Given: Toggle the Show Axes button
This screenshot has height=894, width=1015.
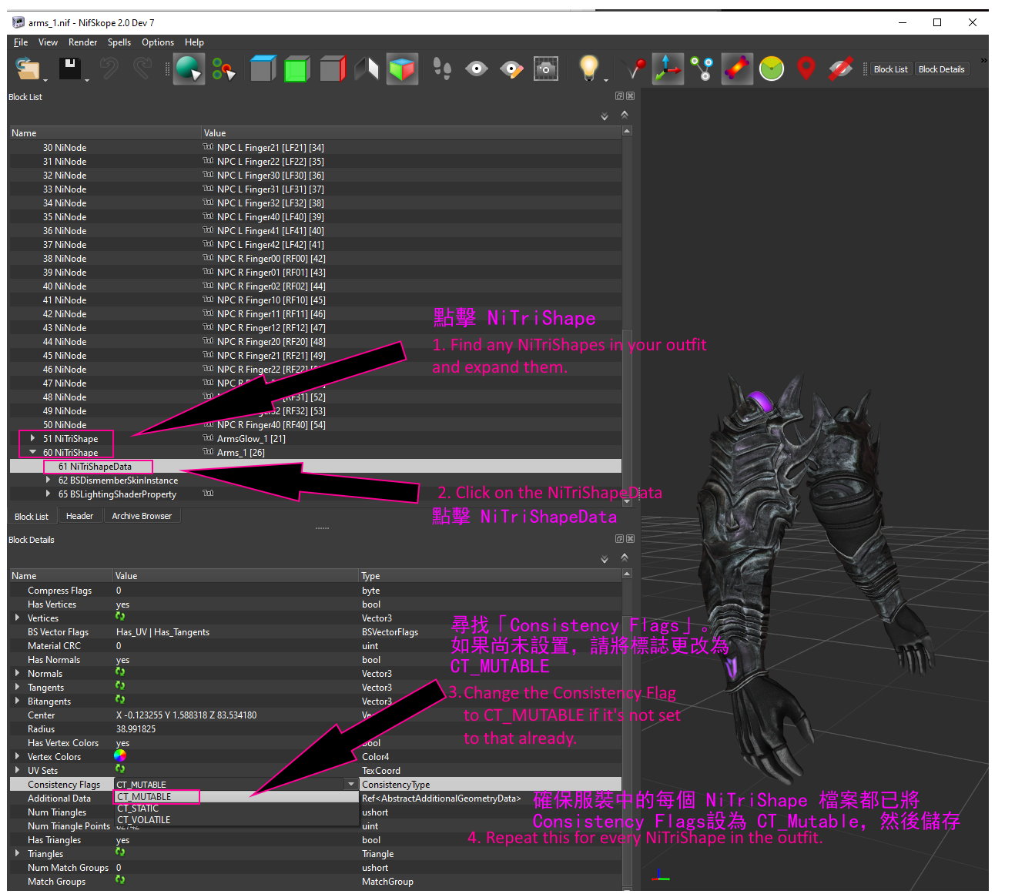Looking at the screenshot, I should tap(667, 69).
